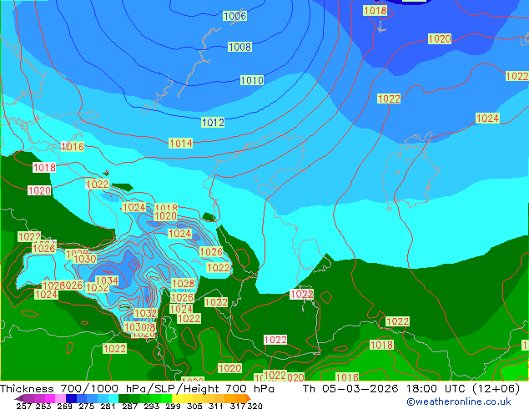This screenshot has width=529, height=409.
Task: Click the 1022 label beside the 1024 label in the blue region
Action: (x=389, y=98)
